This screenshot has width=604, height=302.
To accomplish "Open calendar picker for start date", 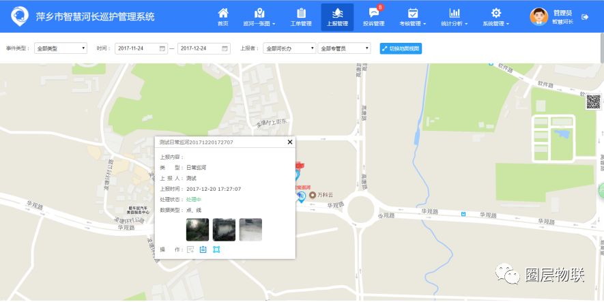I will tap(162, 48).
